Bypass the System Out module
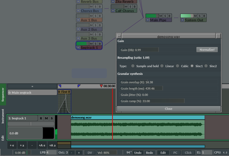 pyautogui.click(x=204, y=16)
